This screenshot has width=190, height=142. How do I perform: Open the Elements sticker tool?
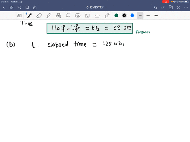[x=78, y=16]
